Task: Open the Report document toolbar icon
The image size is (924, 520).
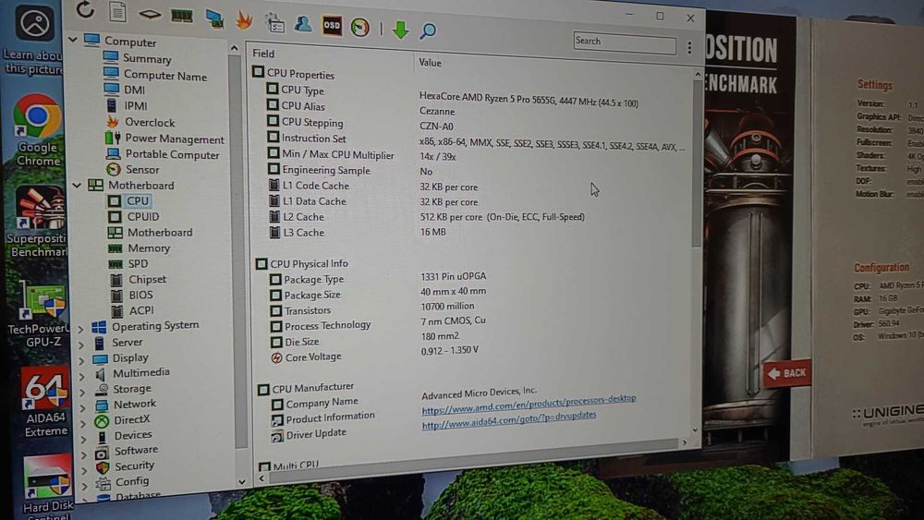Action: pyautogui.click(x=118, y=11)
